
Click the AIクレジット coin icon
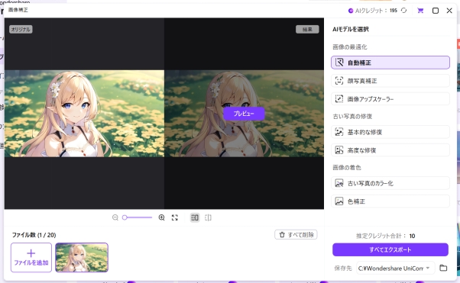(351, 11)
